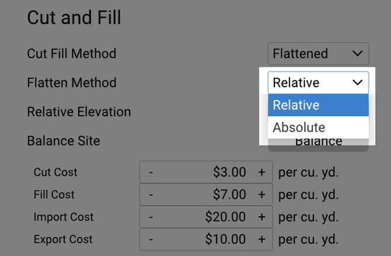Click per cu. yd. beside Export Cost
This screenshot has height=256, width=391.
[309, 240]
